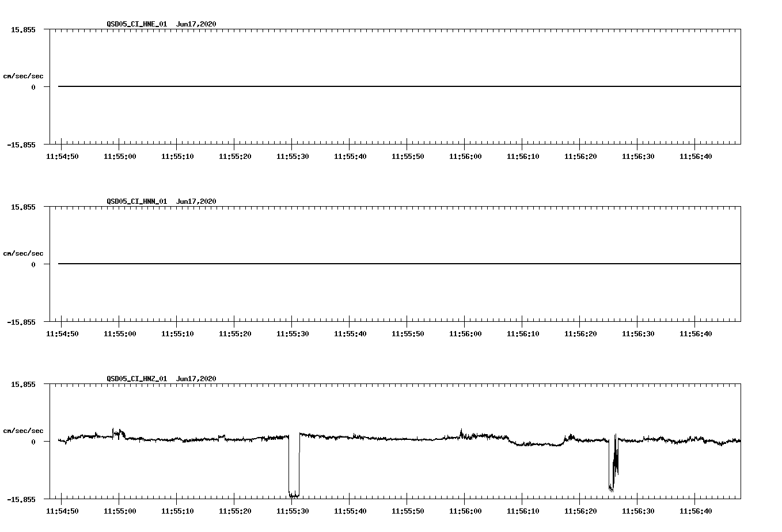Click the QSD05_CI_HNN_01 plot title

click(161, 202)
